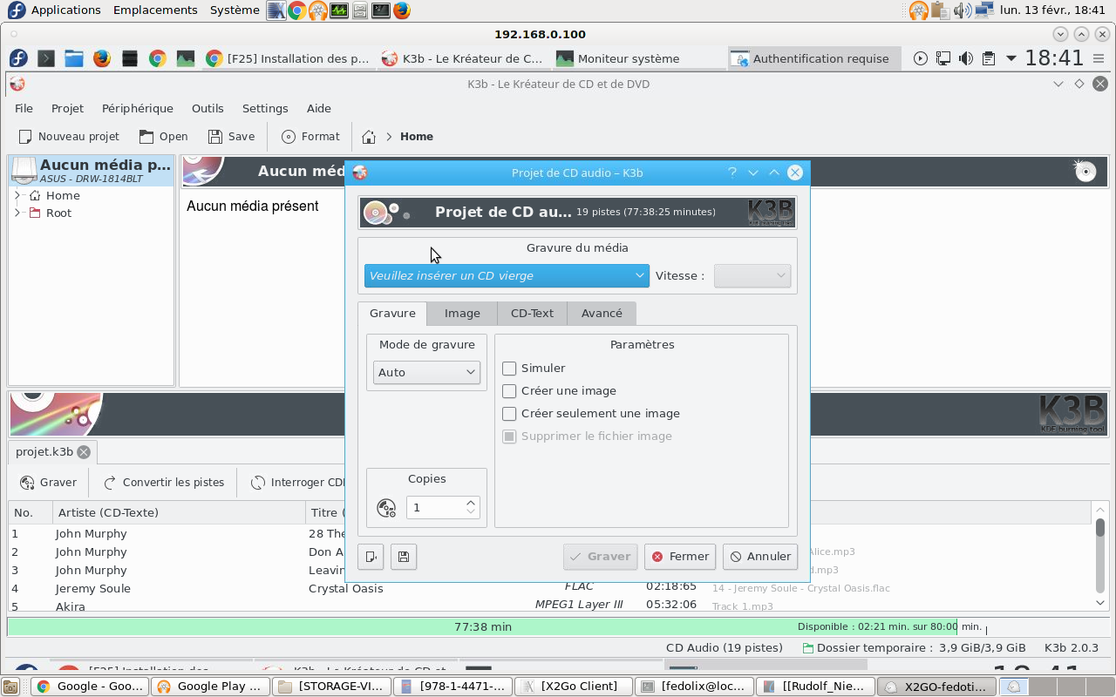The image size is (1116, 697).
Task: Click the track list scroll down arrow
Action: (x=1100, y=603)
